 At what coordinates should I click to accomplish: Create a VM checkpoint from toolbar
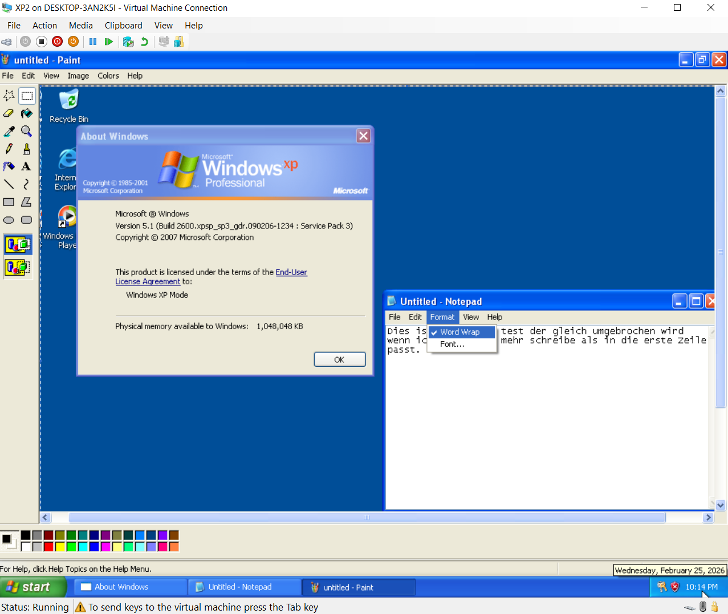[x=128, y=42]
